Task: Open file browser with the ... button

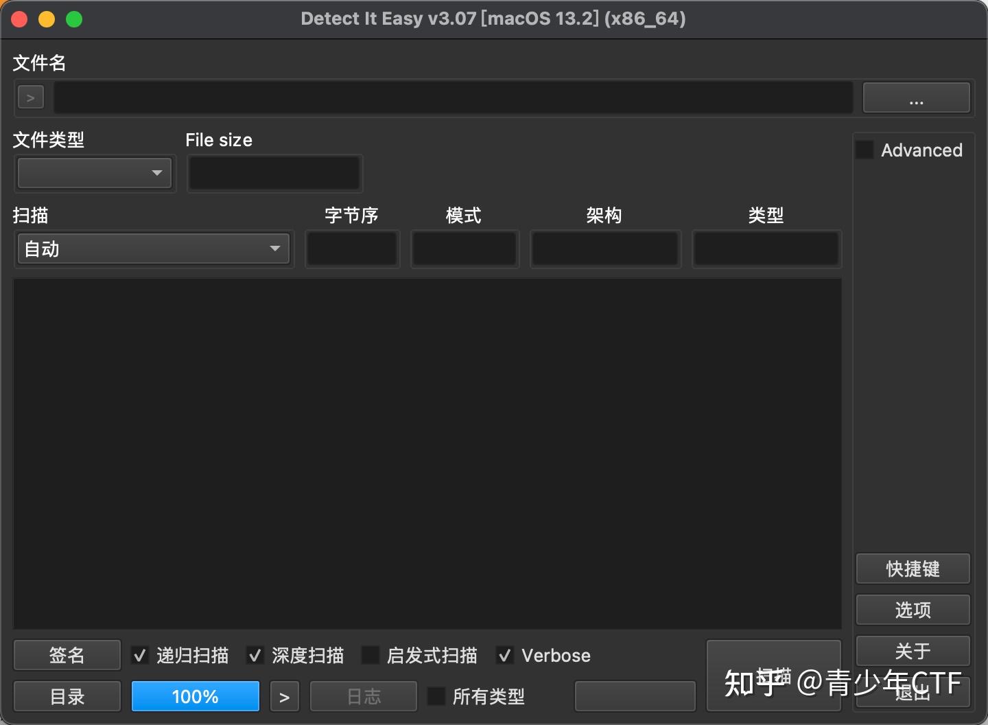Action: pyautogui.click(x=916, y=97)
